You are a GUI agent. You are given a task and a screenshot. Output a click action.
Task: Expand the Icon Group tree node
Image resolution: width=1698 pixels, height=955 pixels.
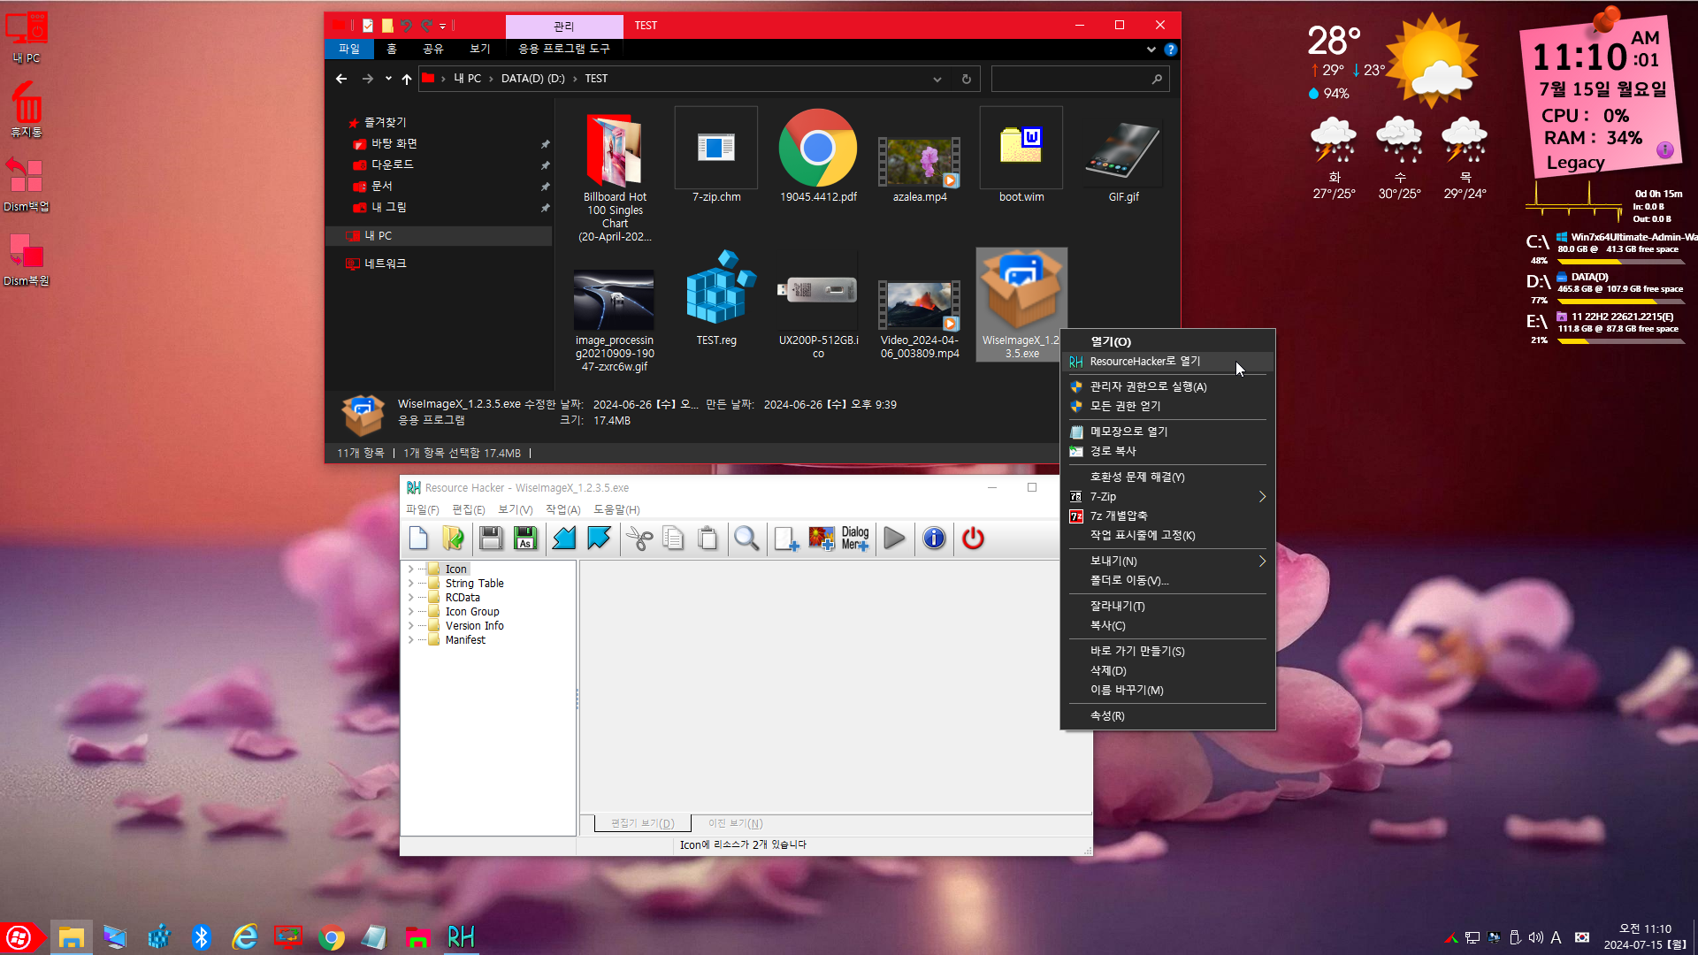coord(410,612)
